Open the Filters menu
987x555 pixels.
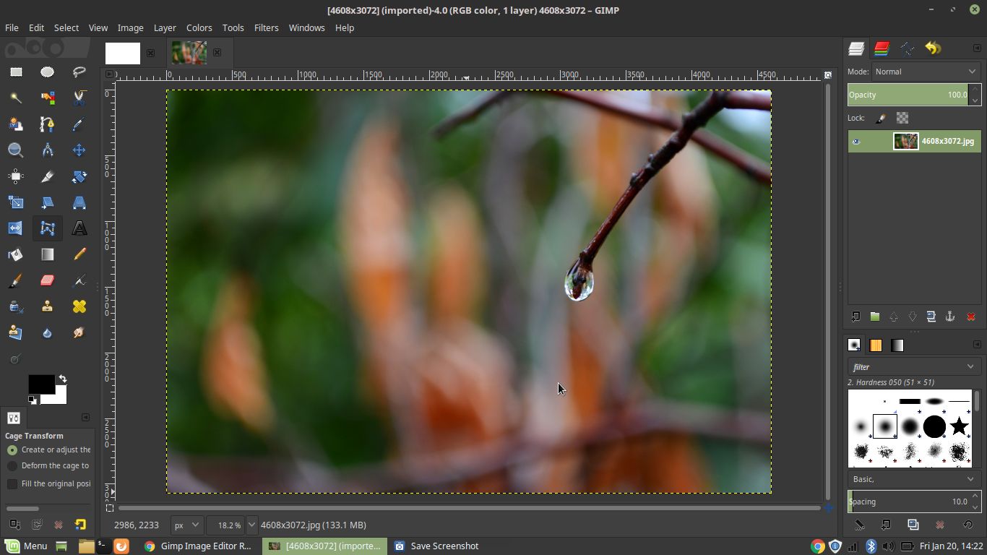[x=266, y=27]
